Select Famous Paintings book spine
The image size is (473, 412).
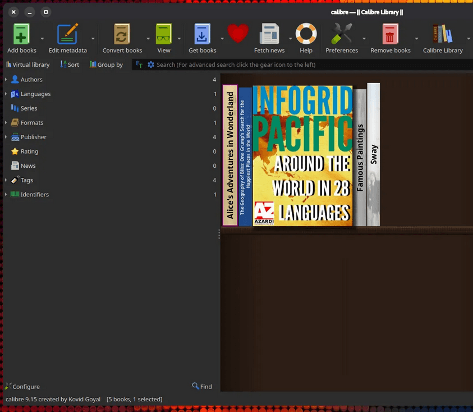pyautogui.click(x=360, y=158)
